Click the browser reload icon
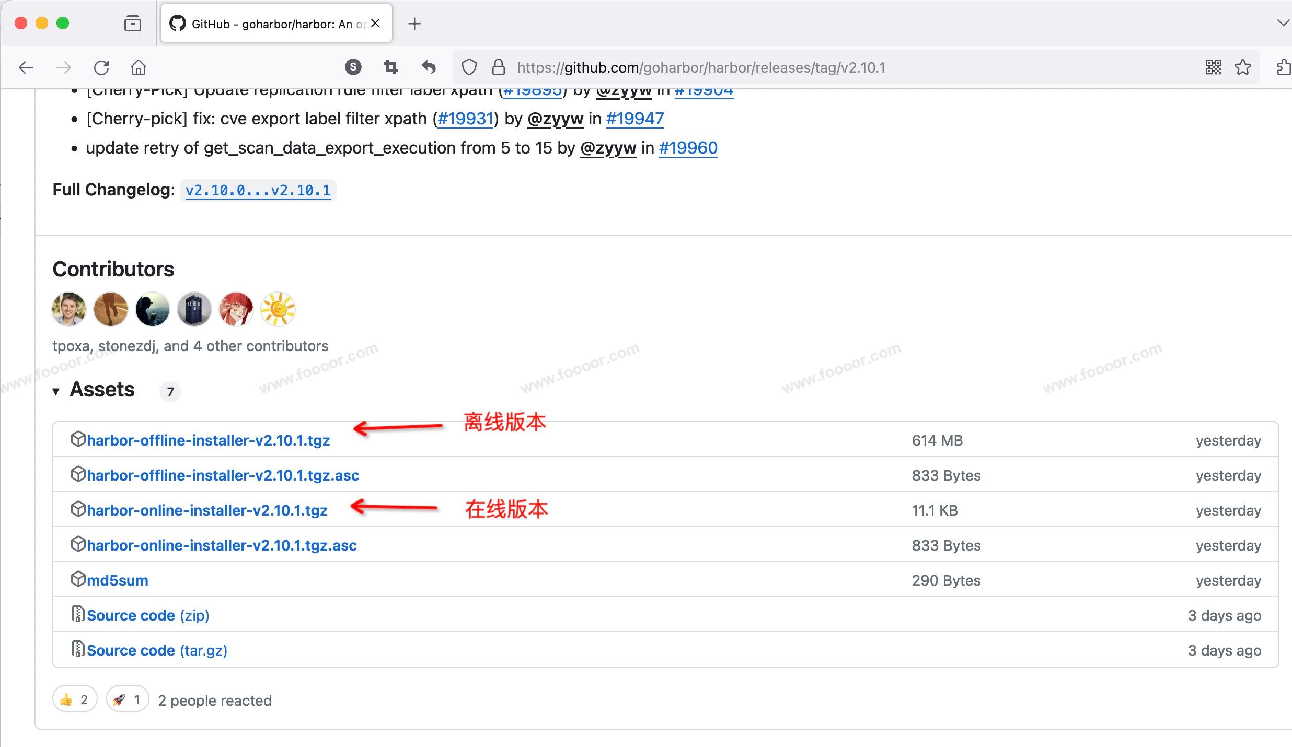Image resolution: width=1292 pixels, height=747 pixels. coord(101,67)
